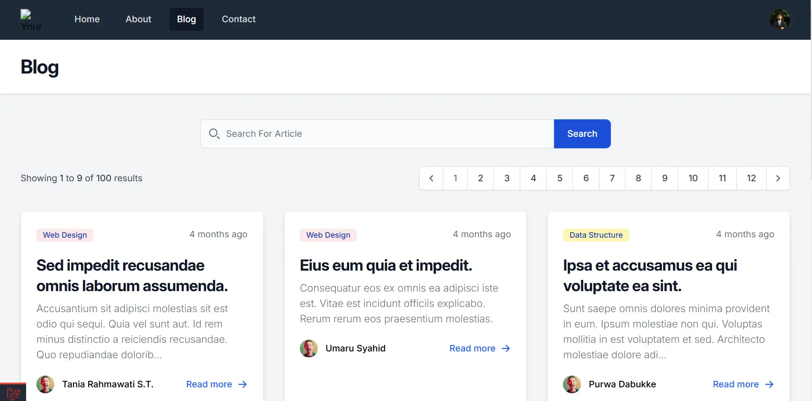
Task: Open the Home nav item
Action: 87,19
